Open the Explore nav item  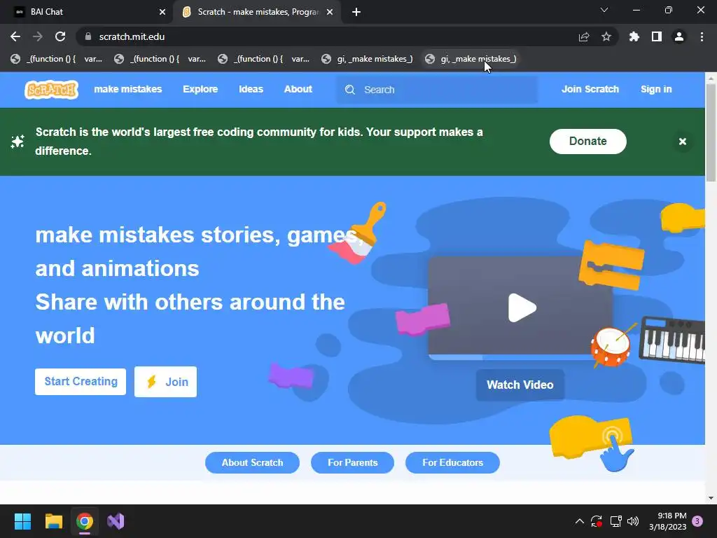tap(200, 89)
